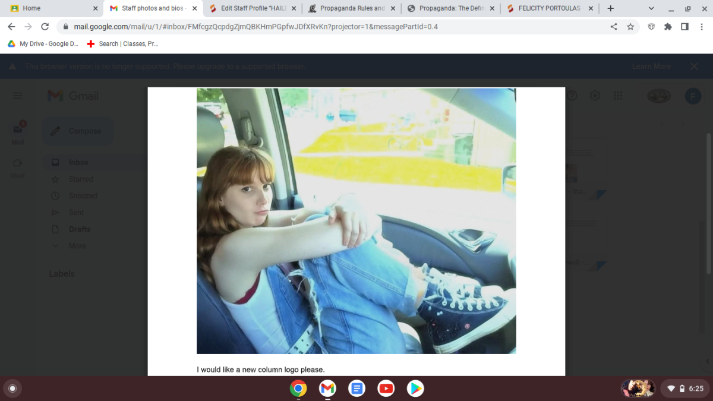
Task: Click the media thumbnail on the shelf
Action: [638, 389]
